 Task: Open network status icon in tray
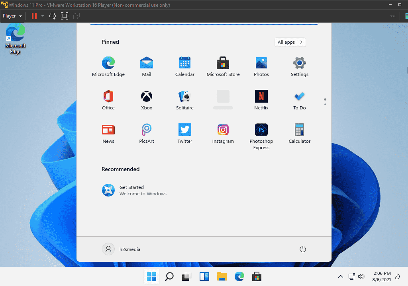point(351,276)
